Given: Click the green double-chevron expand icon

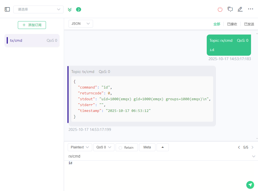Looking at the screenshot, I should tap(70, 9).
